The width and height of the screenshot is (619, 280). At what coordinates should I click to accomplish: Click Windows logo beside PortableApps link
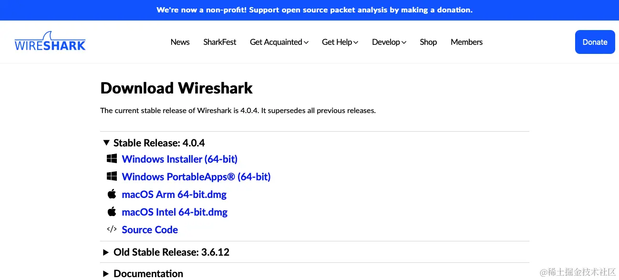(112, 176)
